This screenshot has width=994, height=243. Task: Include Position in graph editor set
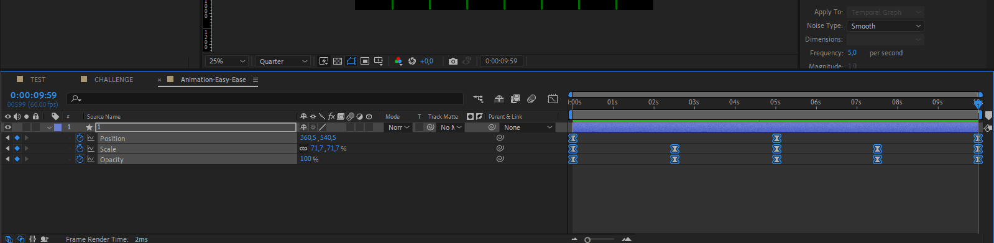tap(91, 138)
